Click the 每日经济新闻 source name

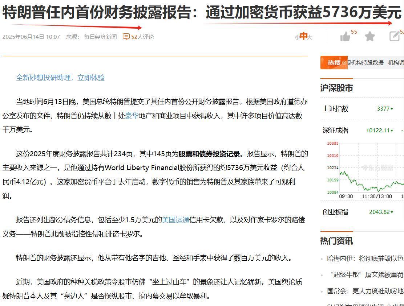[x=100, y=37]
